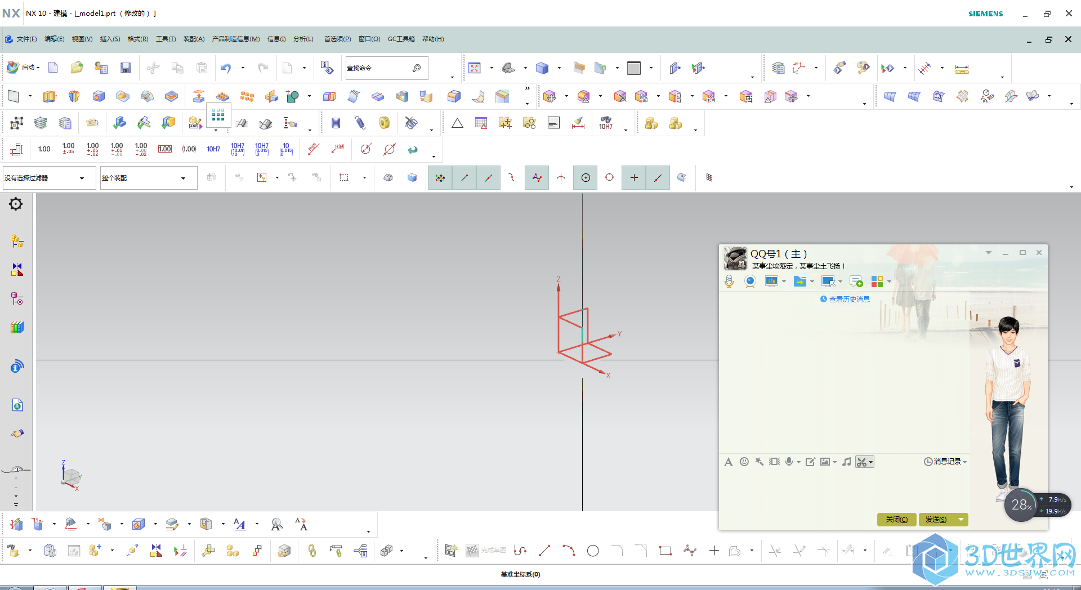
Task: Select the sketch Line tool
Action: click(544, 551)
